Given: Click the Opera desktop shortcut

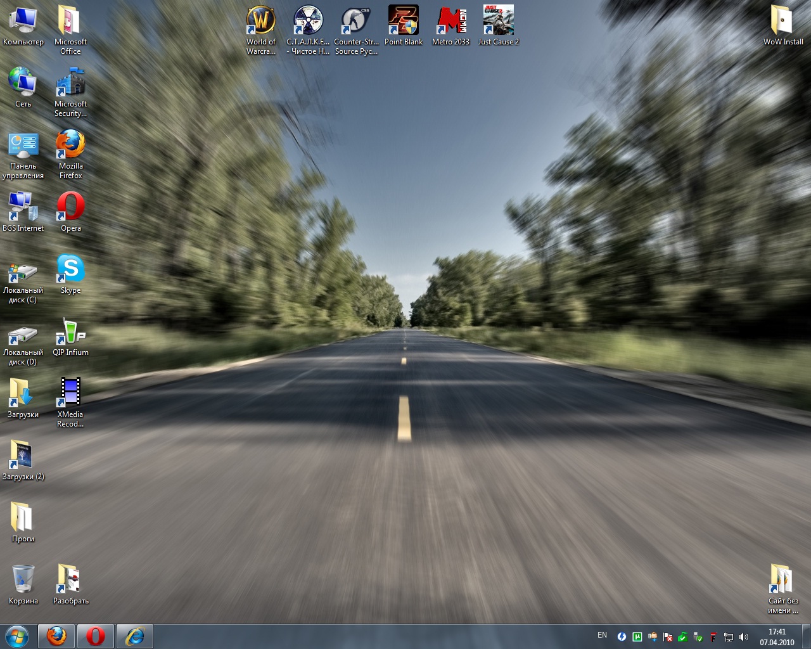Looking at the screenshot, I should pos(70,207).
